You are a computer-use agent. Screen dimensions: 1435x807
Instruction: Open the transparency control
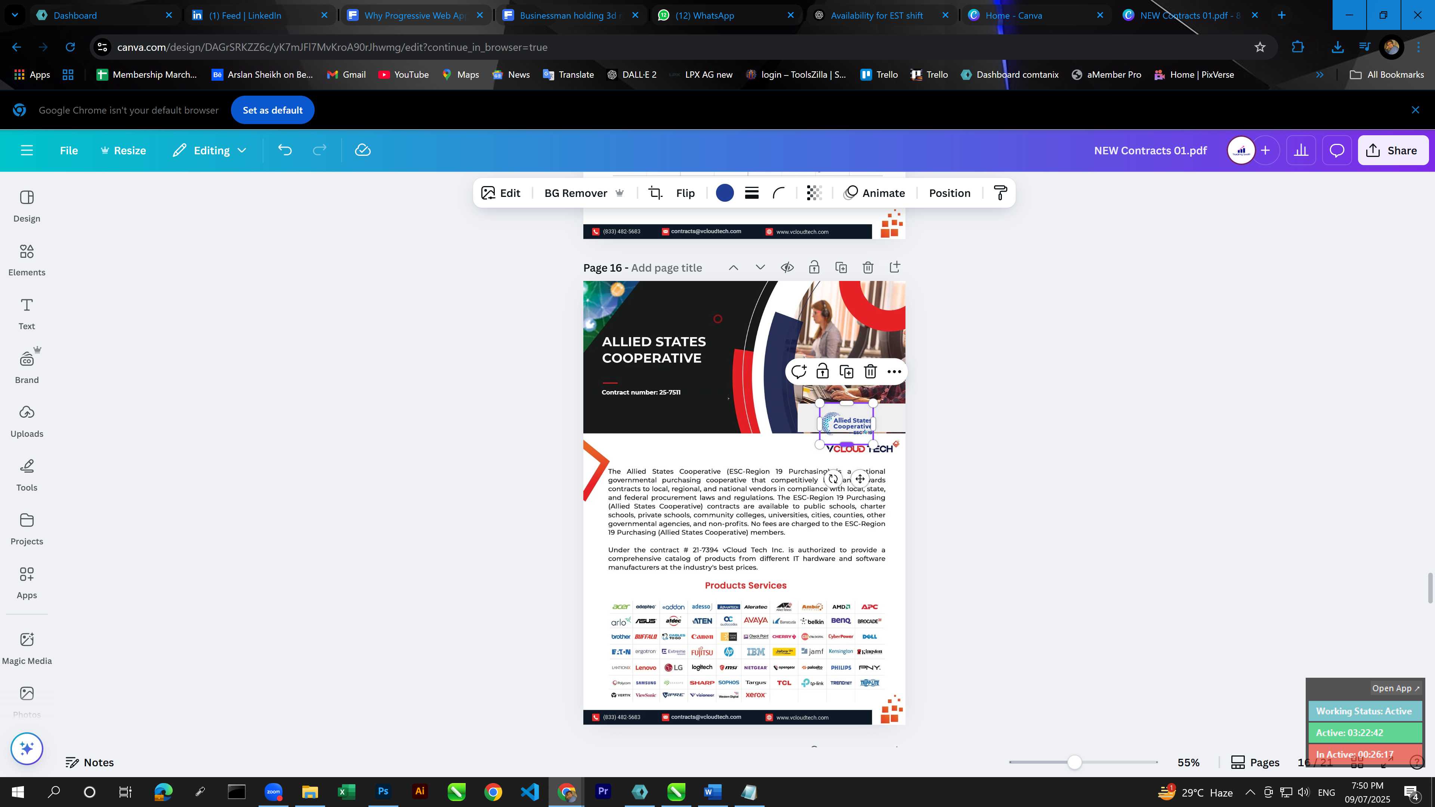tap(814, 193)
